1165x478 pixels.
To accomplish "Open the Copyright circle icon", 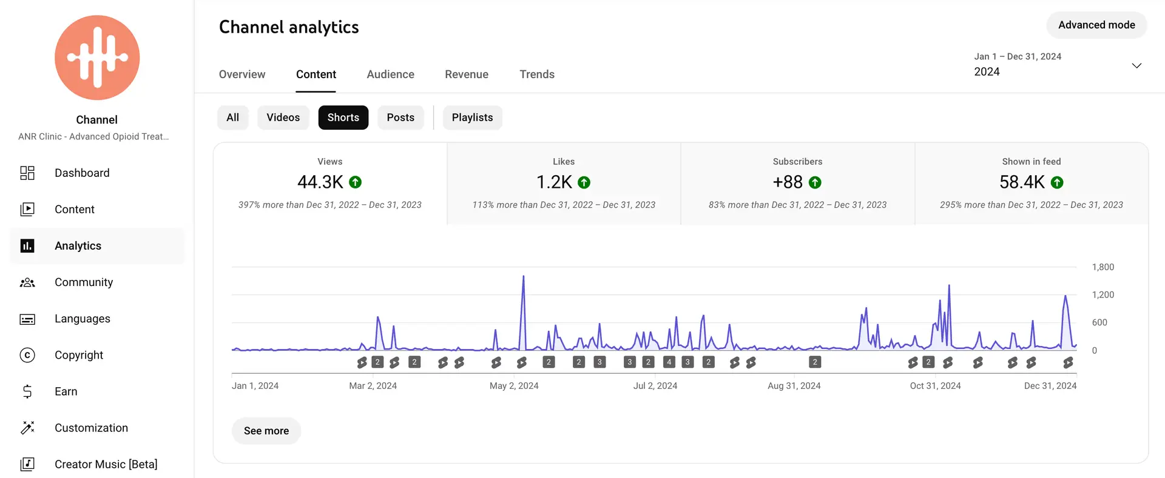I will 27,355.
